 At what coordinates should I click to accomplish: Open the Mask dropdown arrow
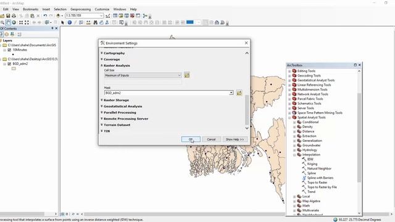[231, 92]
